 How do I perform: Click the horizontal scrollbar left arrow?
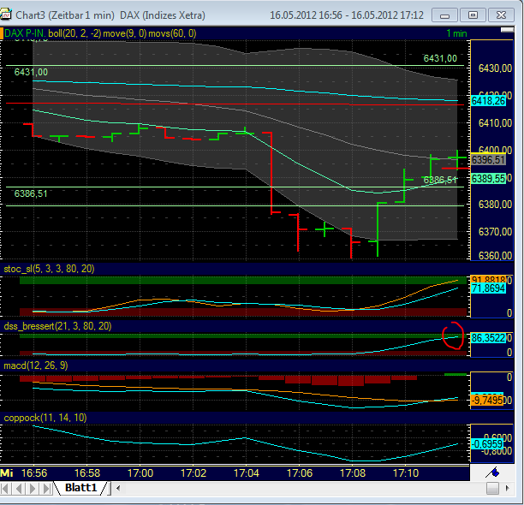[118, 488]
